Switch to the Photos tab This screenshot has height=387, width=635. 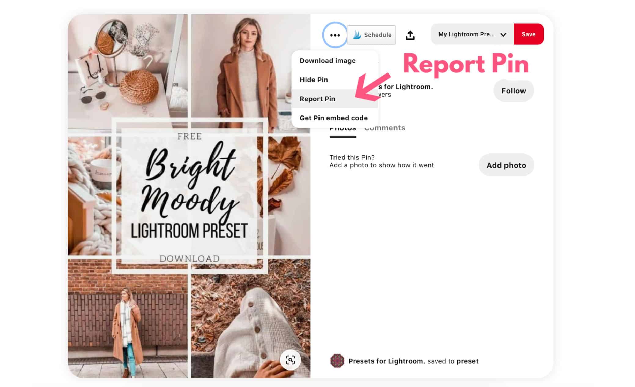pyautogui.click(x=343, y=128)
